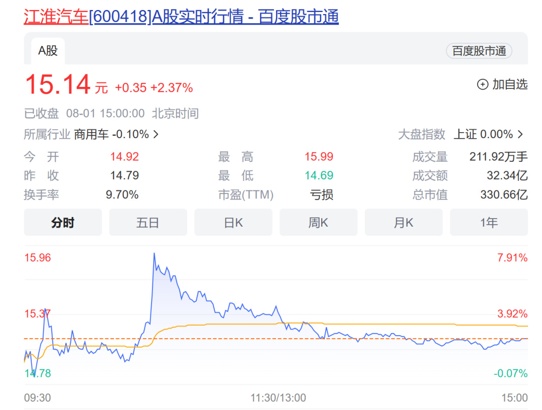542x410 pixels.
Task: Click the 今开 value 14.92
Action: (x=124, y=157)
